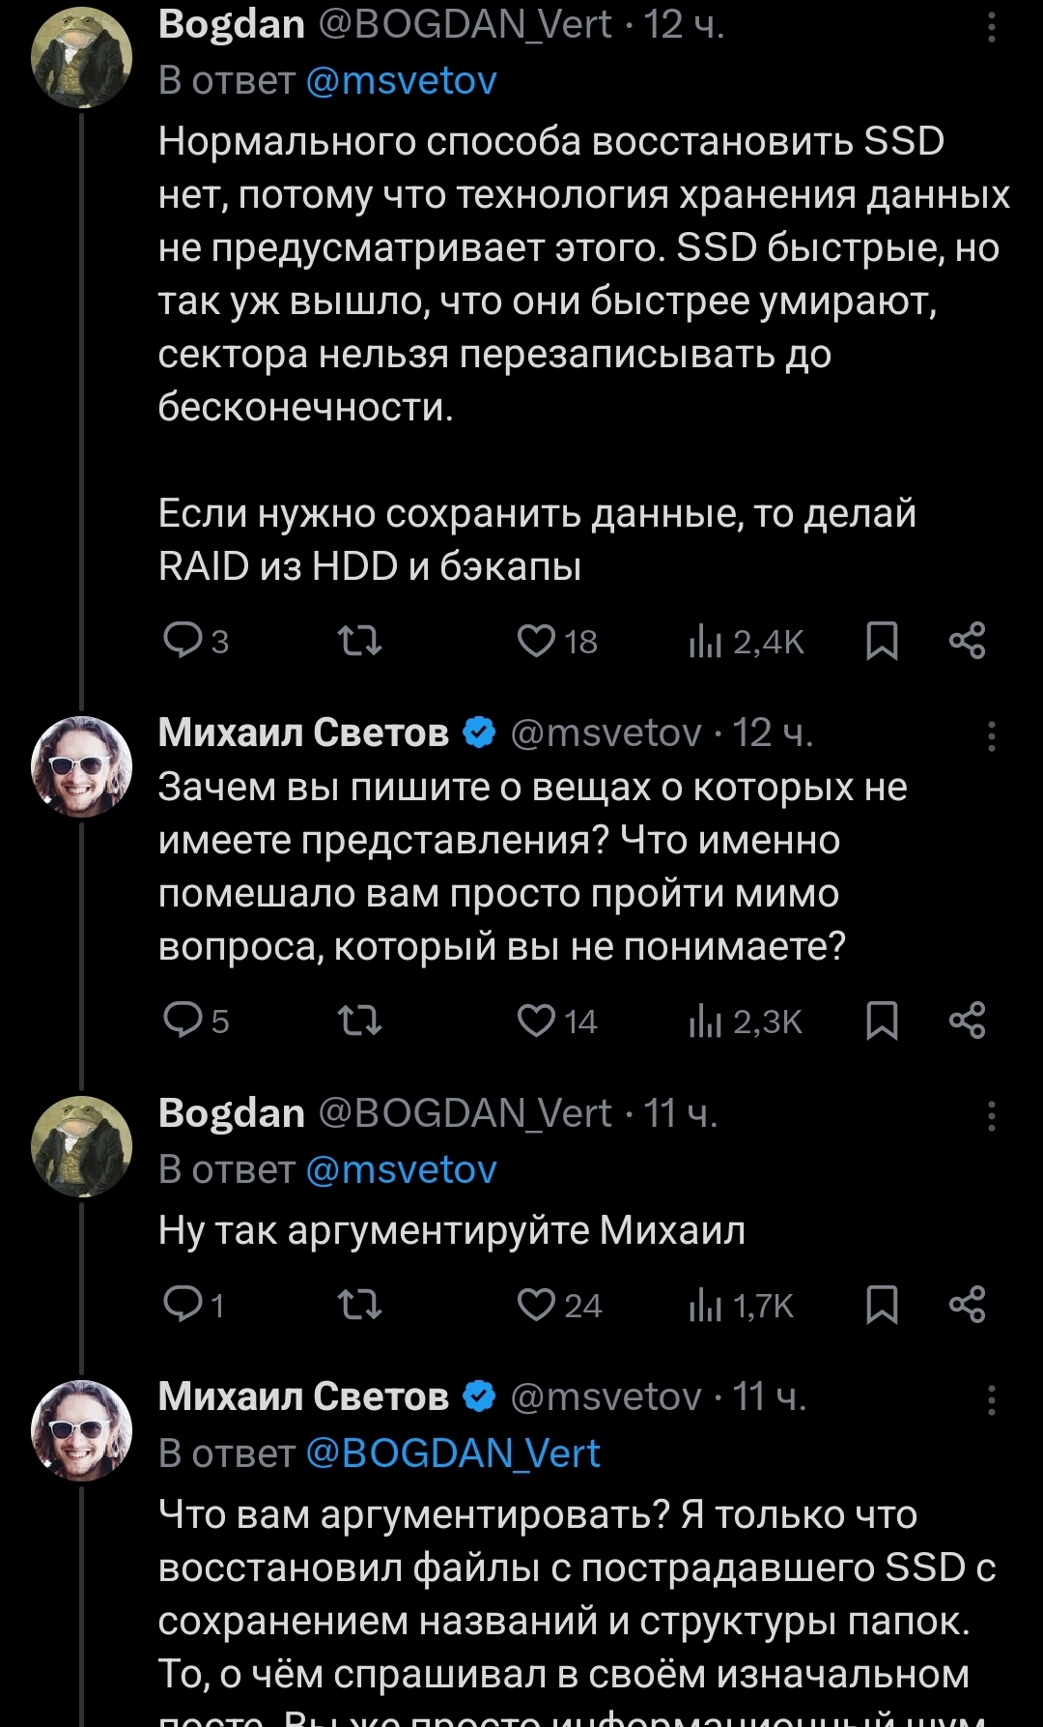
Task: Like Bogdan's tweet with 18 likes
Action: [537, 640]
